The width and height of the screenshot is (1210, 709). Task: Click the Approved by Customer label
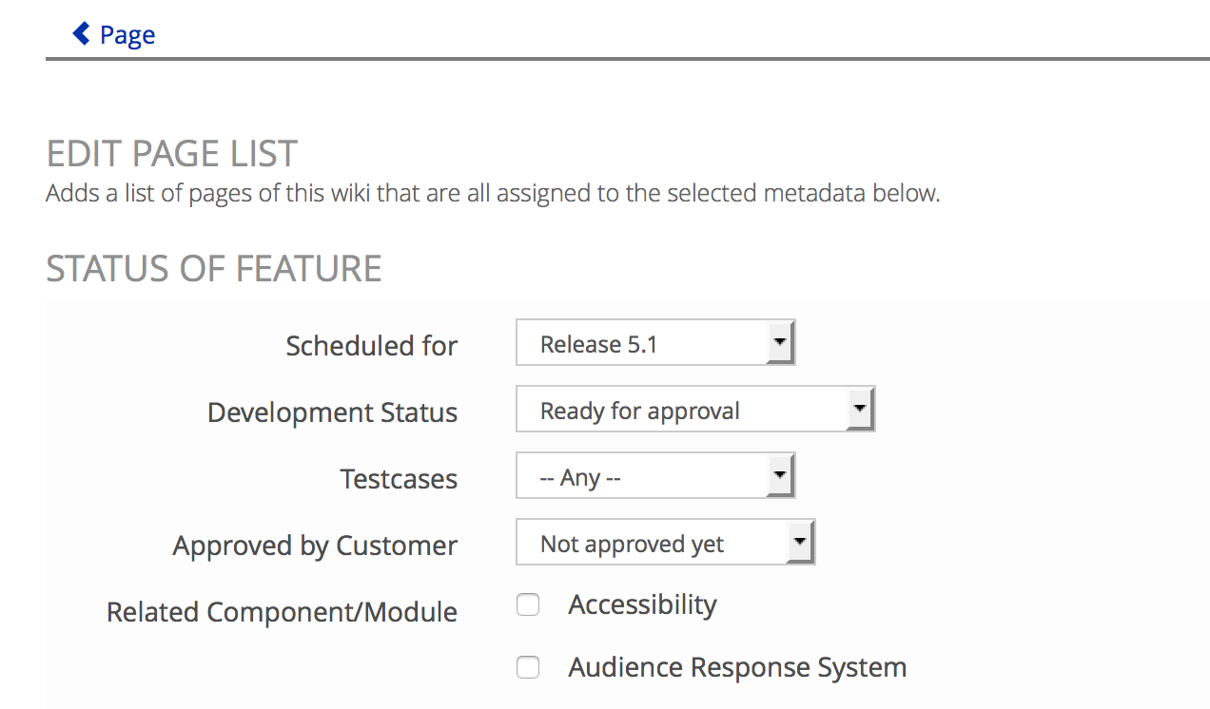[x=316, y=546]
